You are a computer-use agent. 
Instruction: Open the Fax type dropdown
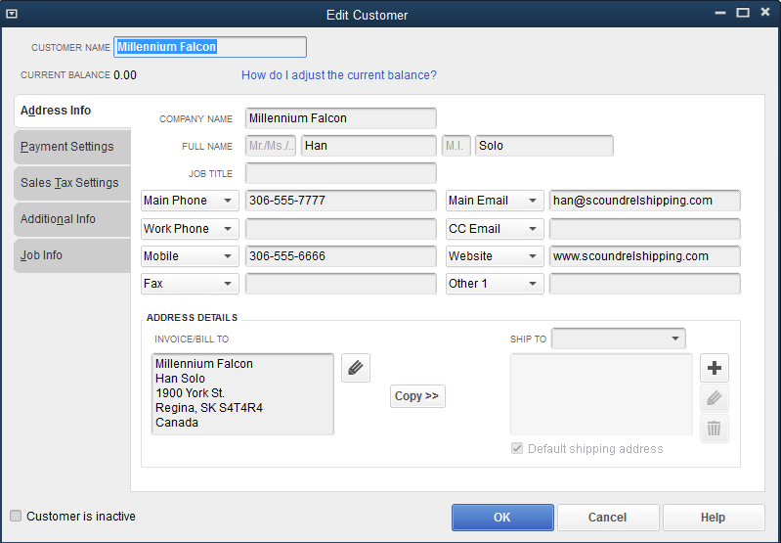pyautogui.click(x=190, y=284)
